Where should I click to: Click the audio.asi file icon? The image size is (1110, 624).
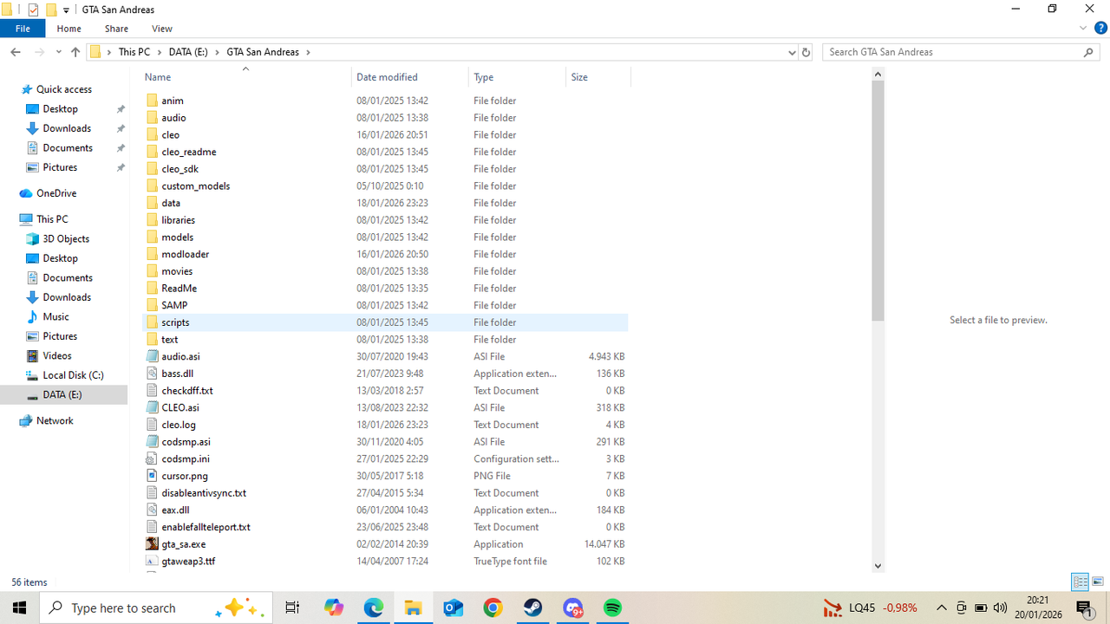tap(152, 356)
